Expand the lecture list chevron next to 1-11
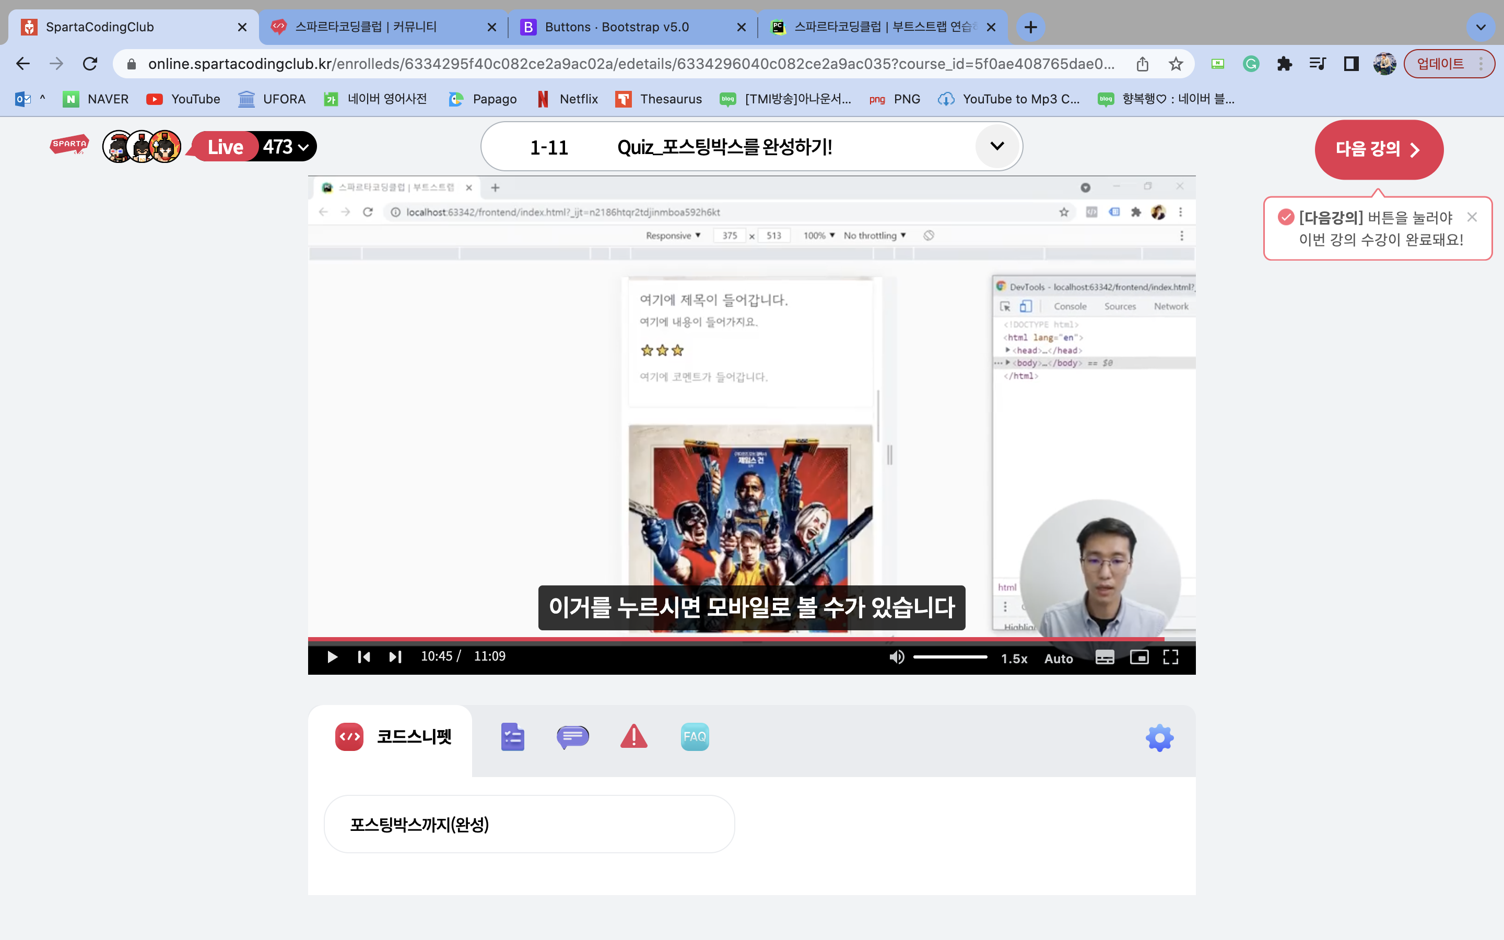This screenshot has height=940, width=1504. (x=997, y=146)
